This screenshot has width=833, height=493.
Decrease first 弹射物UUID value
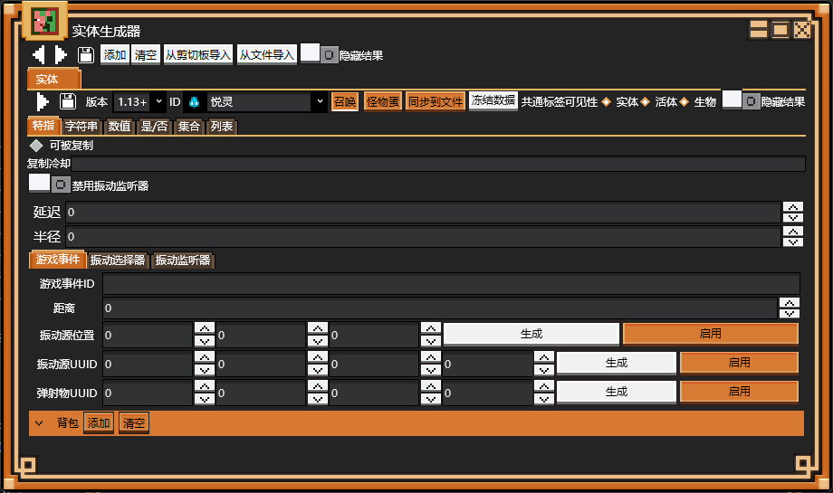(x=205, y=399)
